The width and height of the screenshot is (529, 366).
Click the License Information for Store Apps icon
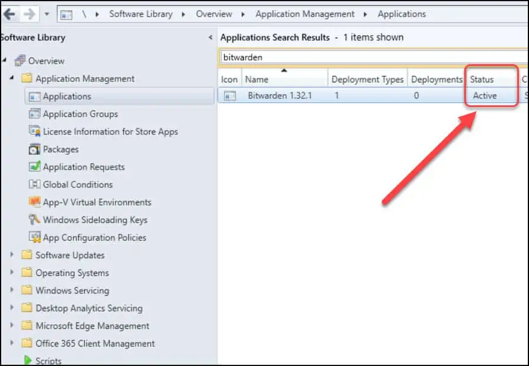coord(34,131)
